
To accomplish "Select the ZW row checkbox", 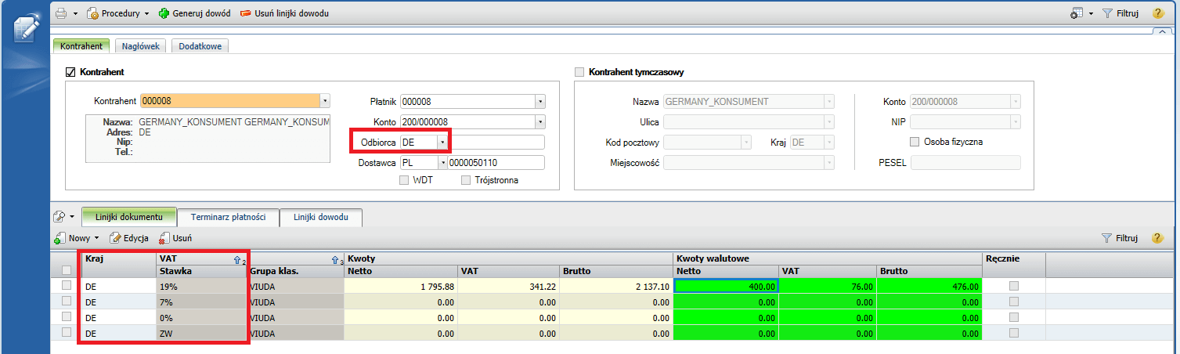I will click(x=67, y=333).
